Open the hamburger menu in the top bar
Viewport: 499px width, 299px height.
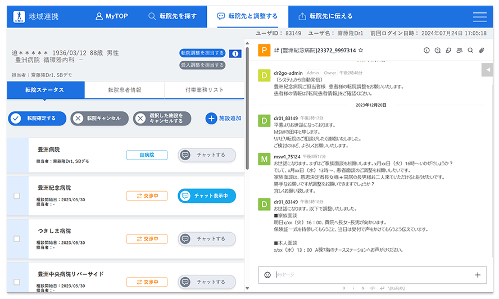[479, 16]
